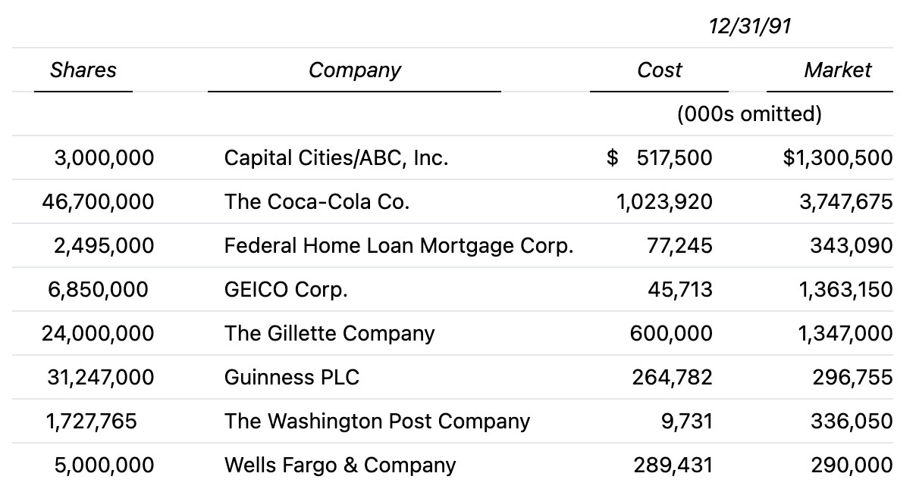
Task: Click the Cost column header
Action: coord(659,70)
